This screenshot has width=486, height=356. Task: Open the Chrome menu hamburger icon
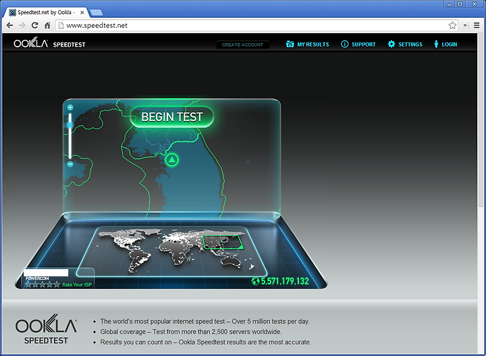coord(477,26)
